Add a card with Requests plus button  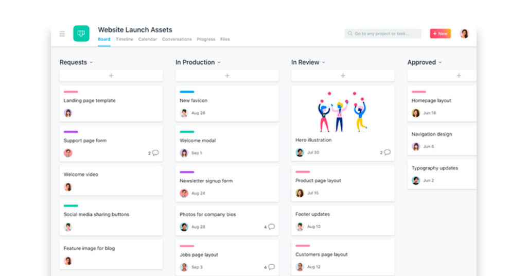tap(111, 76)
